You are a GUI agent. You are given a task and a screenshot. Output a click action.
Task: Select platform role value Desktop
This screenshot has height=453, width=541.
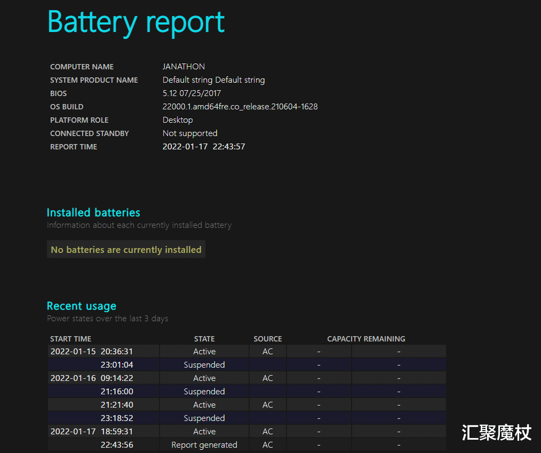pyautogui.click(x=178, y=120)
